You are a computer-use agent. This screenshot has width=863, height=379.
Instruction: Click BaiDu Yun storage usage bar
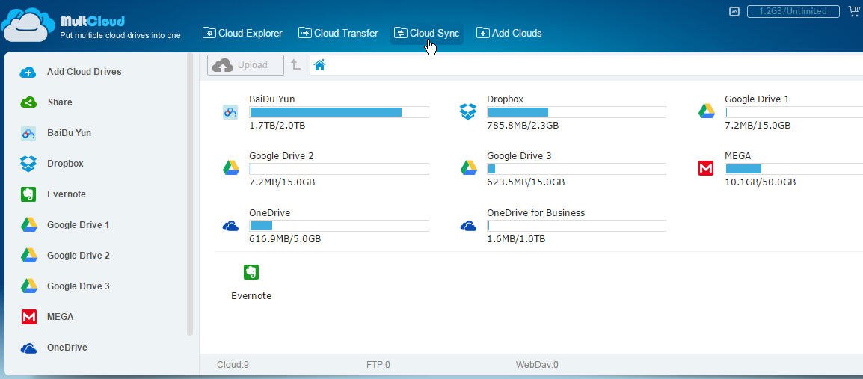pos(339,112)
